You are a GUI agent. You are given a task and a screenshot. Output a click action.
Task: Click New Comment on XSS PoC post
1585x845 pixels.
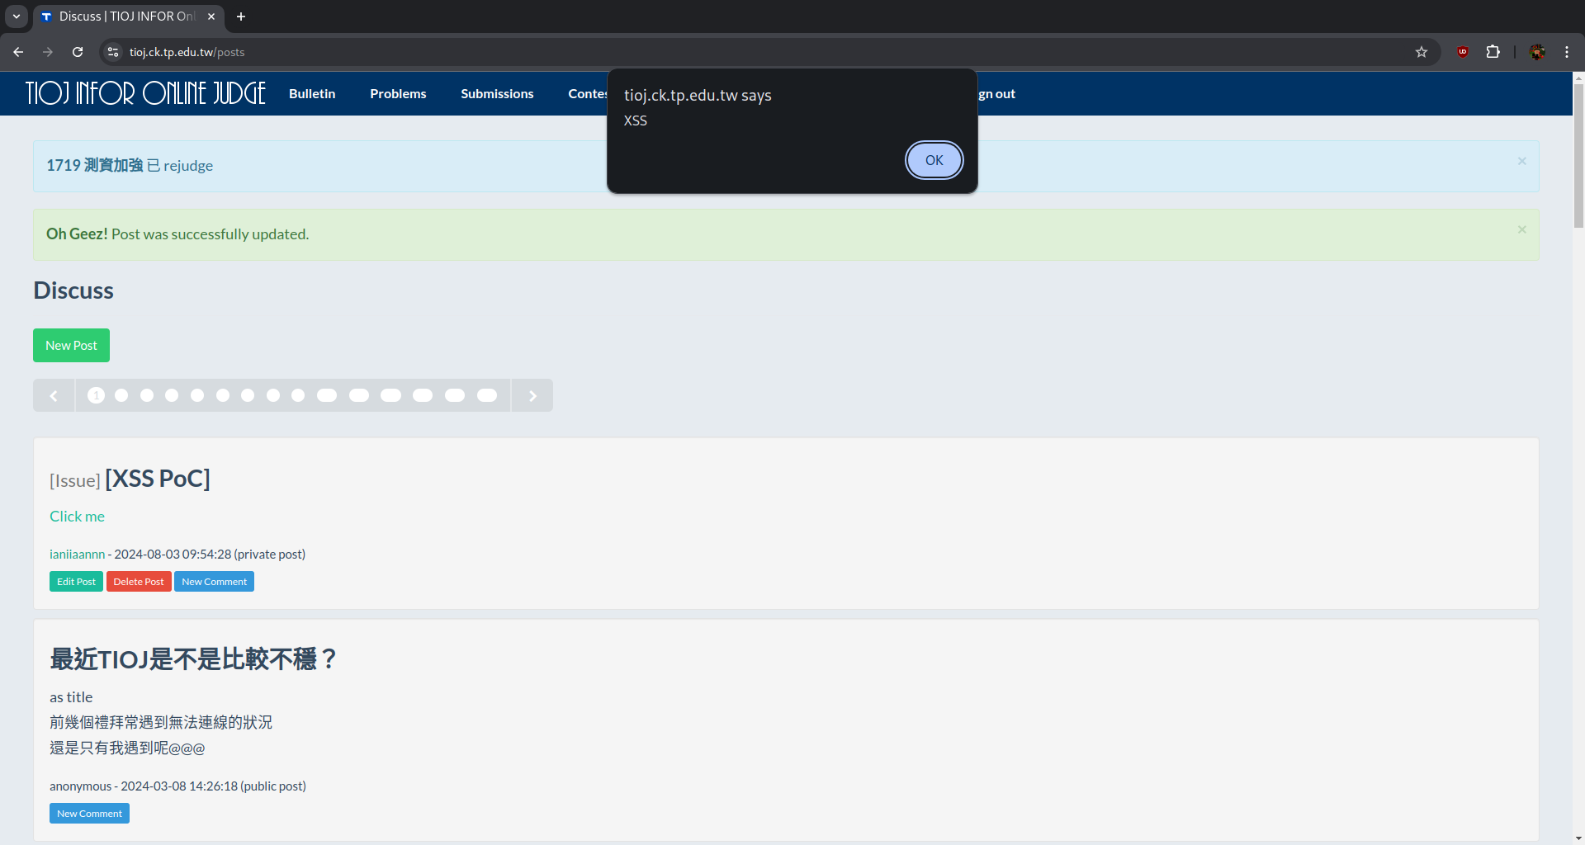tap(214, 582)
